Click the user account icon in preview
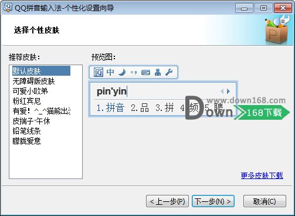This screenshot has height=216, width=295. pos(158,72)
